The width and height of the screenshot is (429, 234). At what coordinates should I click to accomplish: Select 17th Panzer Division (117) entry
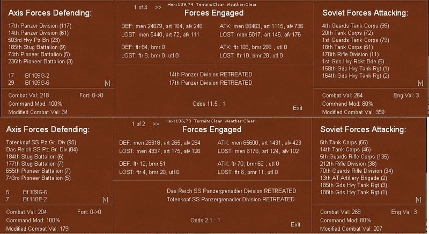pos(40,26)
